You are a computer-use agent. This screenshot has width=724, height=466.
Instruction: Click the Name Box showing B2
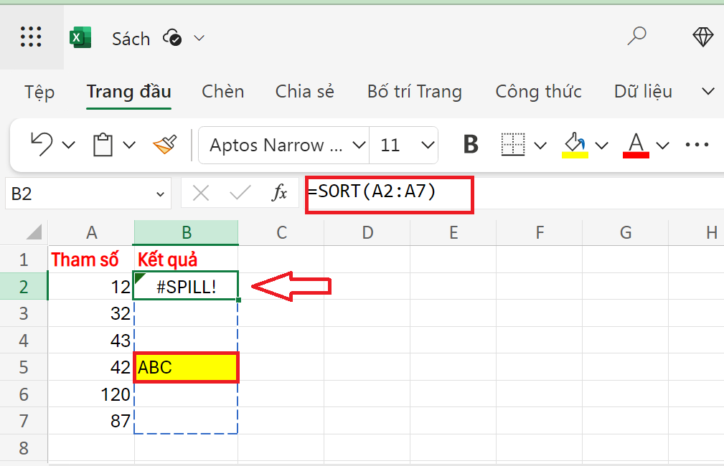tap(88, 194)
